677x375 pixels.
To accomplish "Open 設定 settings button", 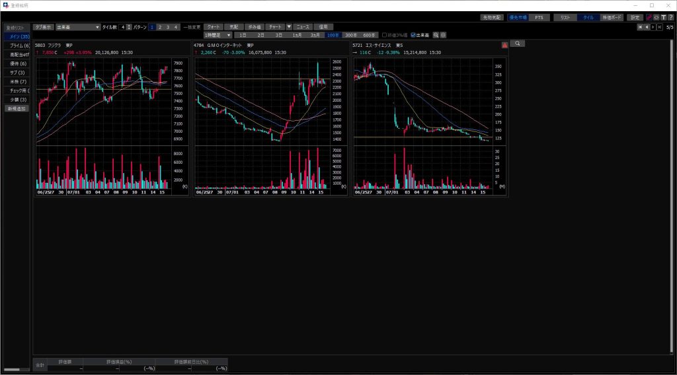I will click(635, 18).
